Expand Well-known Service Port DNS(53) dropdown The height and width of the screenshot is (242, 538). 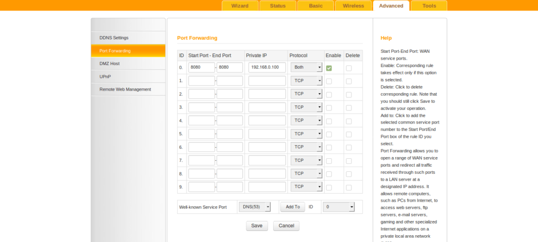pos(255,207)
